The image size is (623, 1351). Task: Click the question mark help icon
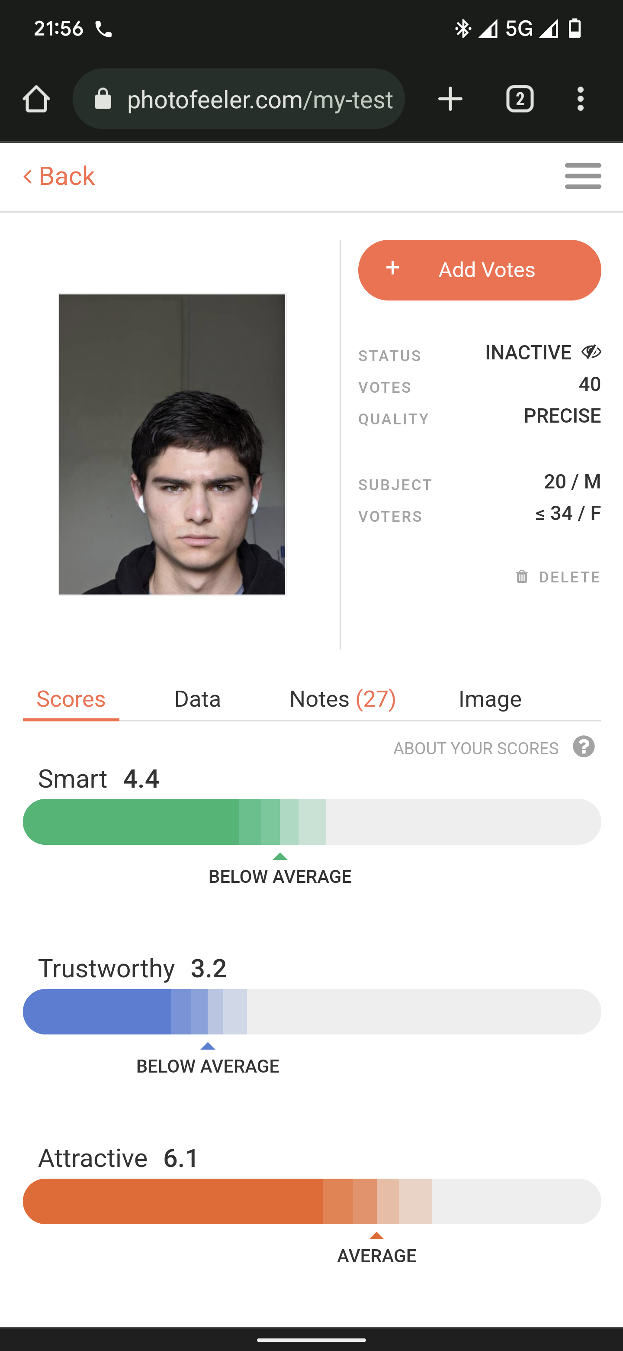point(584,747)
